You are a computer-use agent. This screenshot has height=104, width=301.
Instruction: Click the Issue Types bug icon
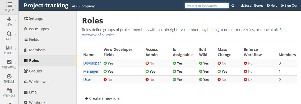(26, 29)
